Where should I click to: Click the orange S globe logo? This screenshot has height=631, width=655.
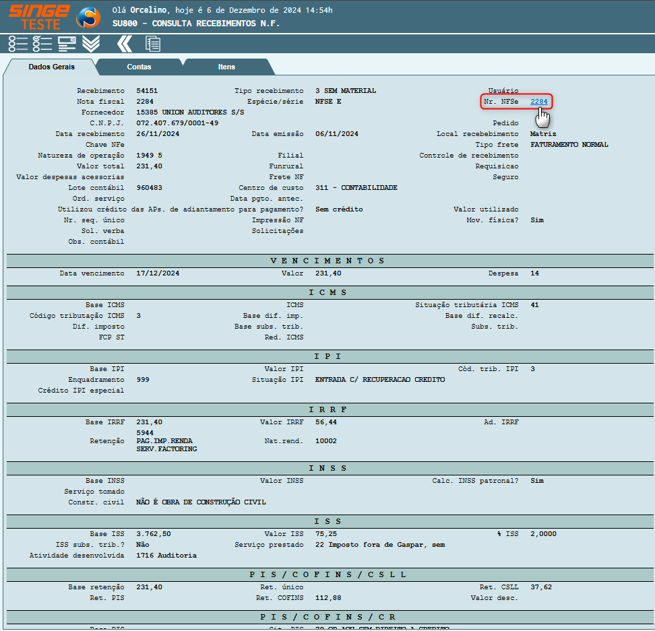pyautogui.click(x=88, y=18)
